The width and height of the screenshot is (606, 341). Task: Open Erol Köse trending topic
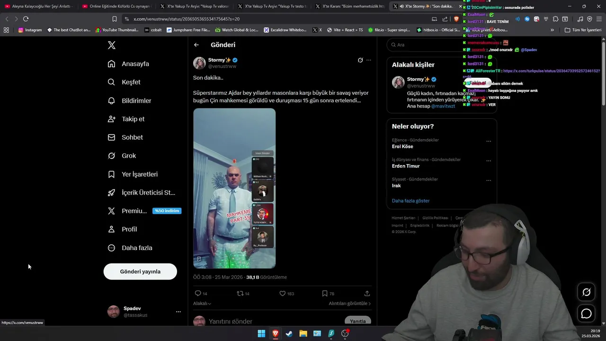tap(402, 146)
